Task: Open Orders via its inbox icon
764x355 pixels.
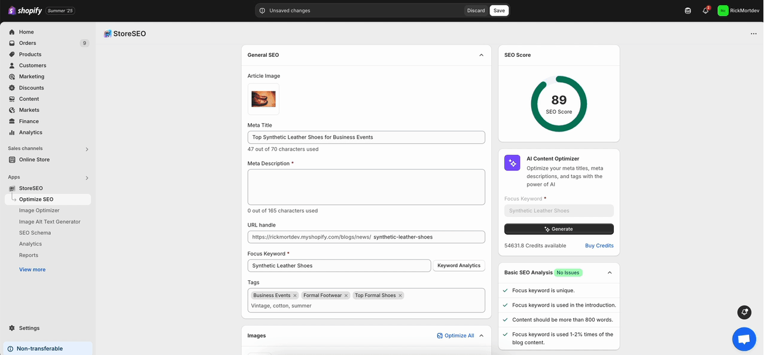Action: [12, 43]
